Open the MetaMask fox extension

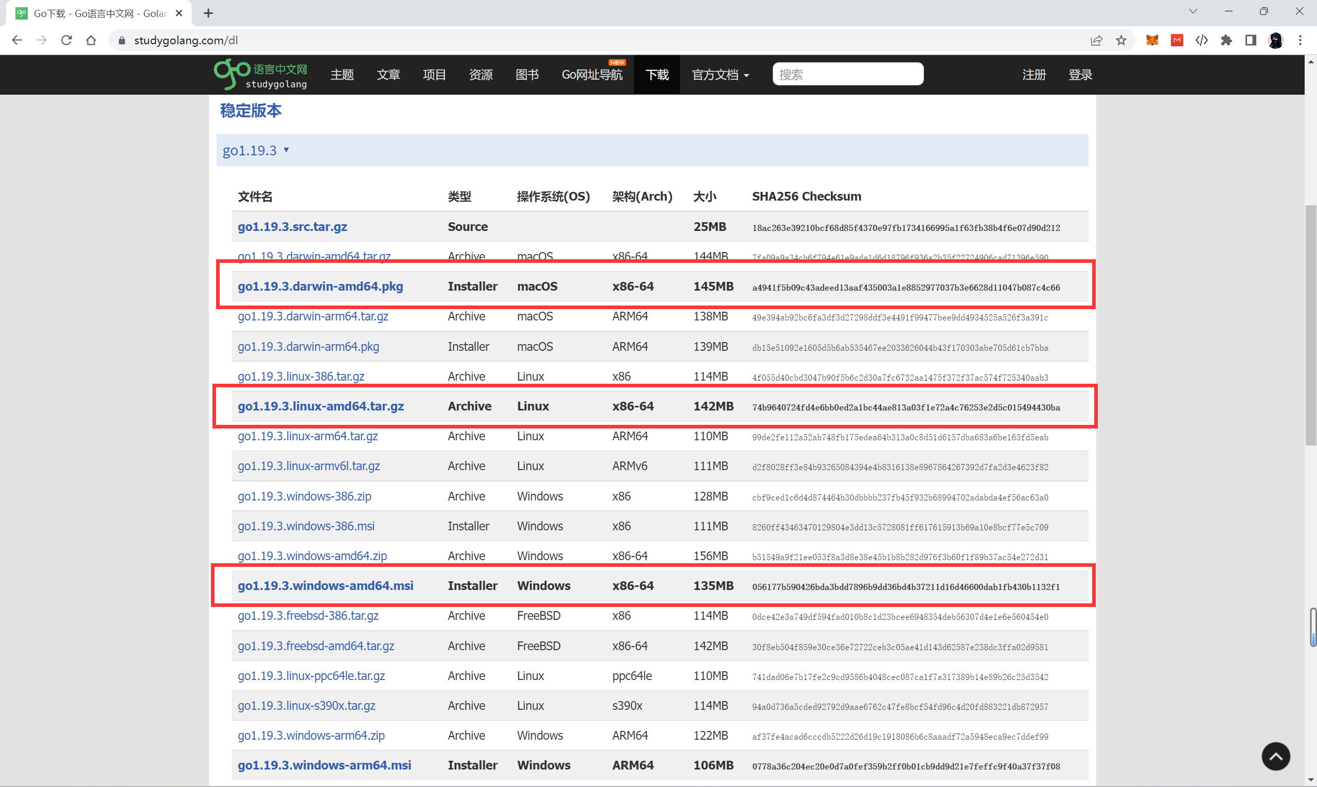point(1152,40)
